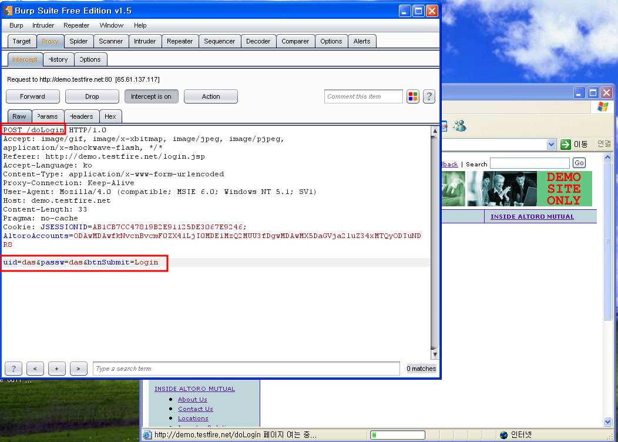Open the About Us link
The image size is (618, 442).
(x=192, y=400)
